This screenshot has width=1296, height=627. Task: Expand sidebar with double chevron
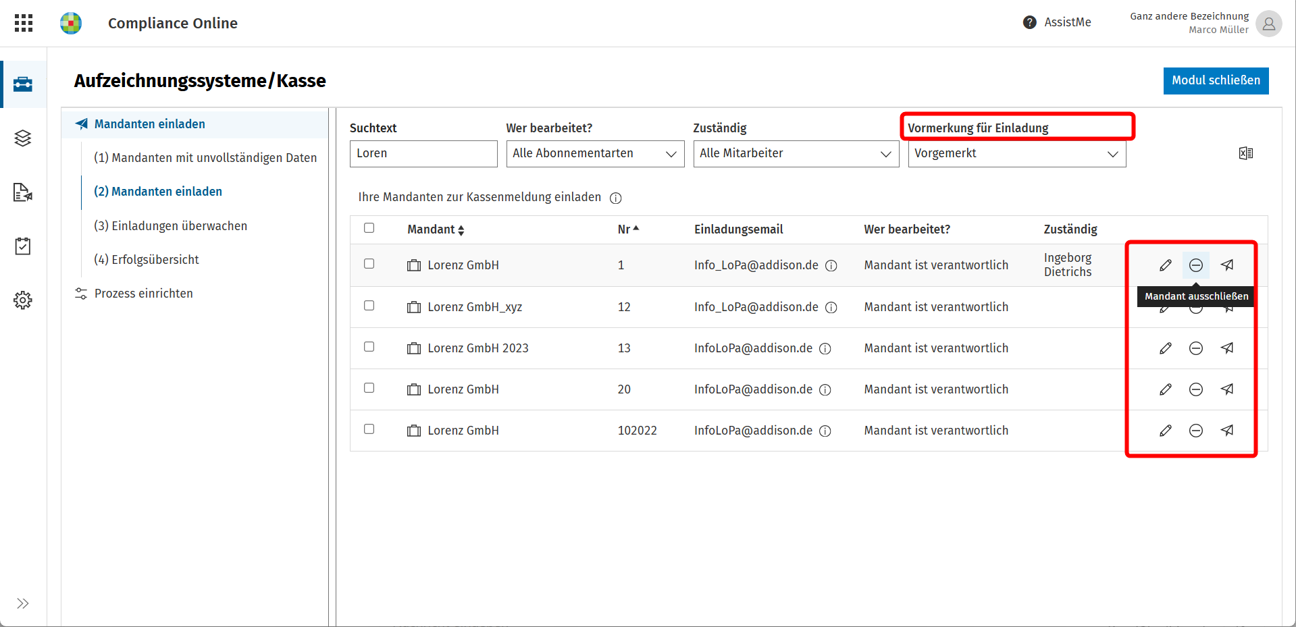(x=23, y=603)
